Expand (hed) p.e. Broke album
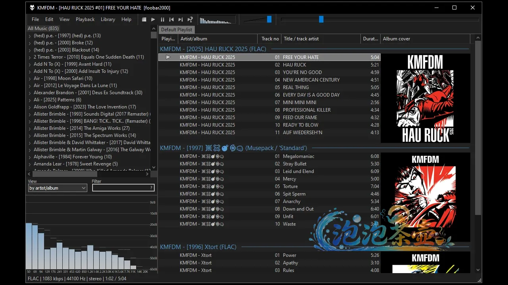 (x=30, y=43)
